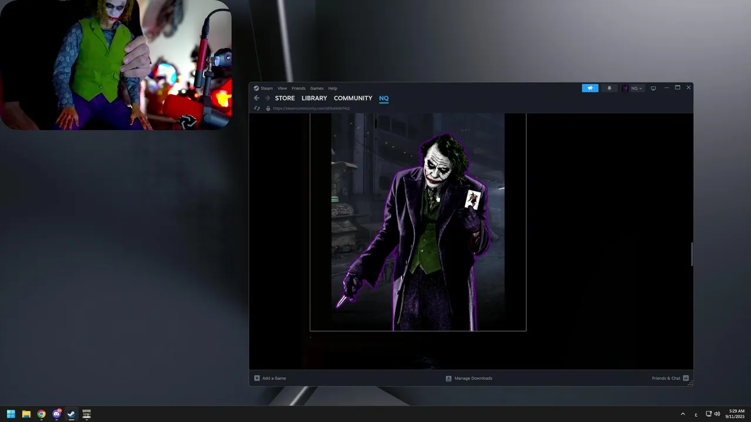Select the NQ profile tab
Viewport: 751px width, 422px height.
point(384,98)
